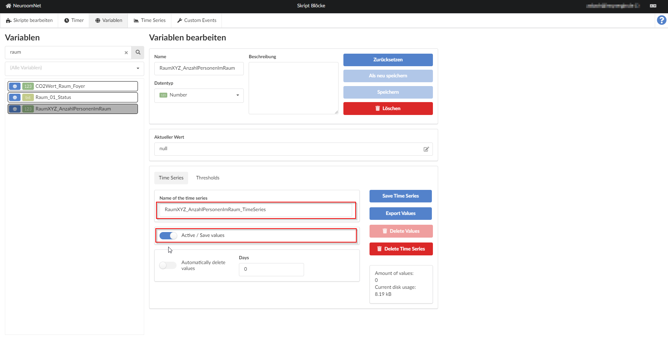Go to Custom Events tab
This screenshot has width=668, height=339.
[196, 21]
